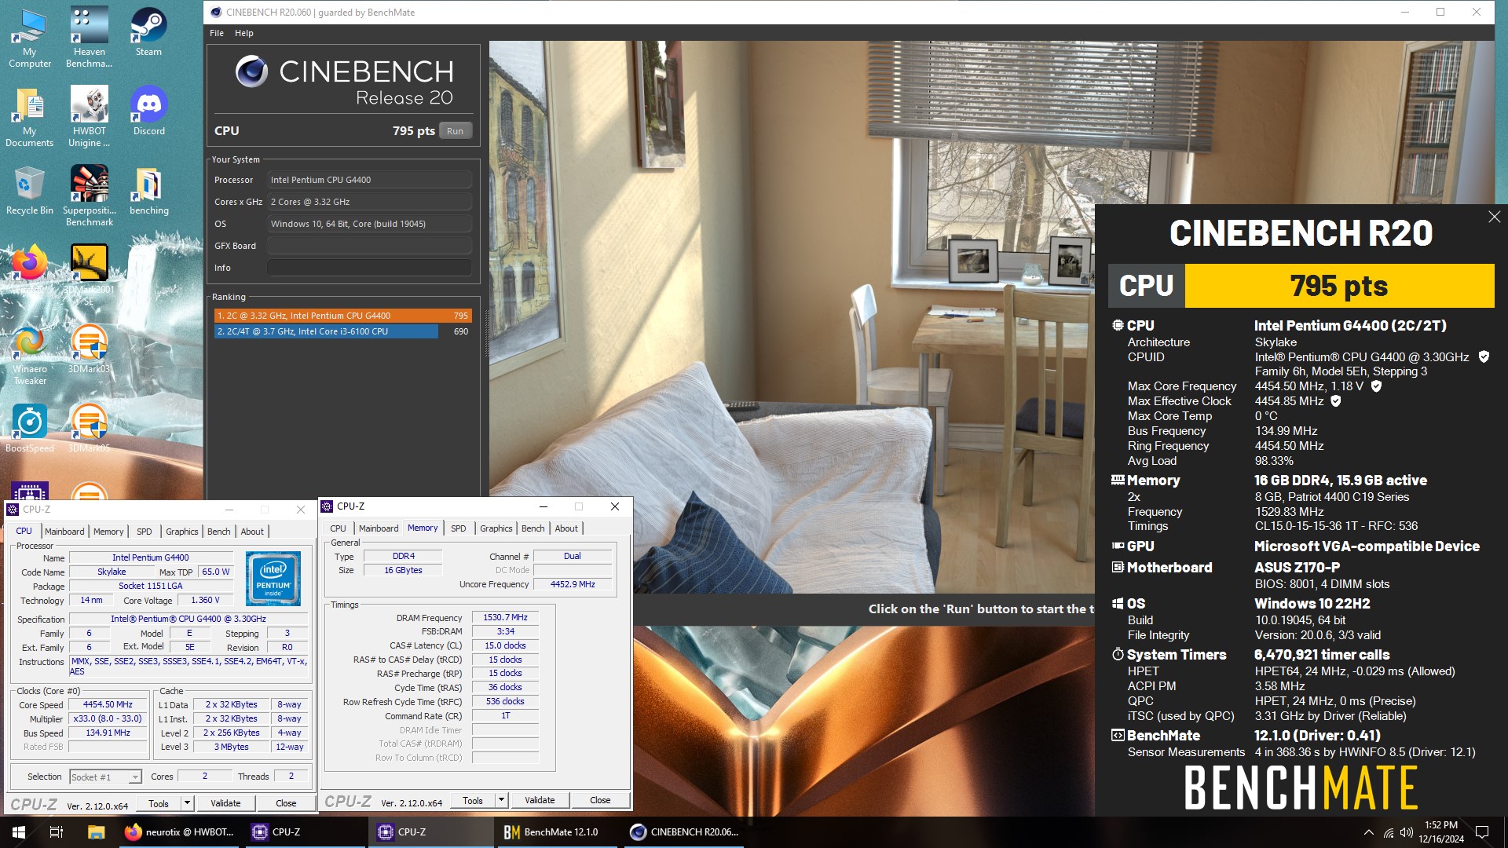This screenshot has width=1508, height=848.
Task: Open the Windows Start menu
Action: pyautogui.click(x=19, y=832)
